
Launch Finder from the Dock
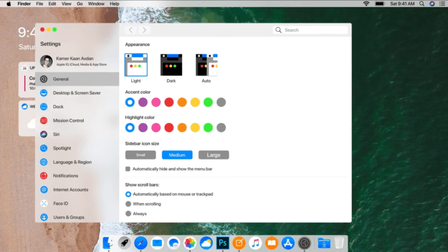pos(108,243)
